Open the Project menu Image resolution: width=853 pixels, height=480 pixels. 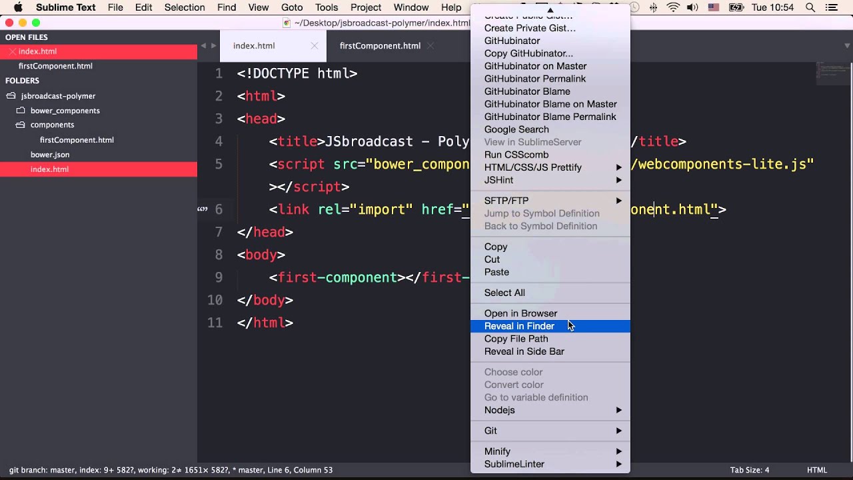[x=366, y=7]
